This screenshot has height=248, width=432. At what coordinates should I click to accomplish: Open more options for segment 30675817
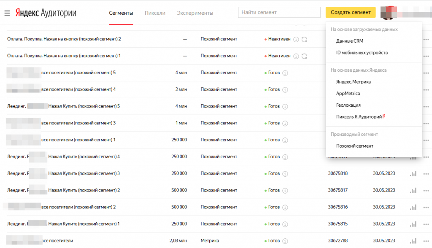pyautogui.click(x=426, y=191)
